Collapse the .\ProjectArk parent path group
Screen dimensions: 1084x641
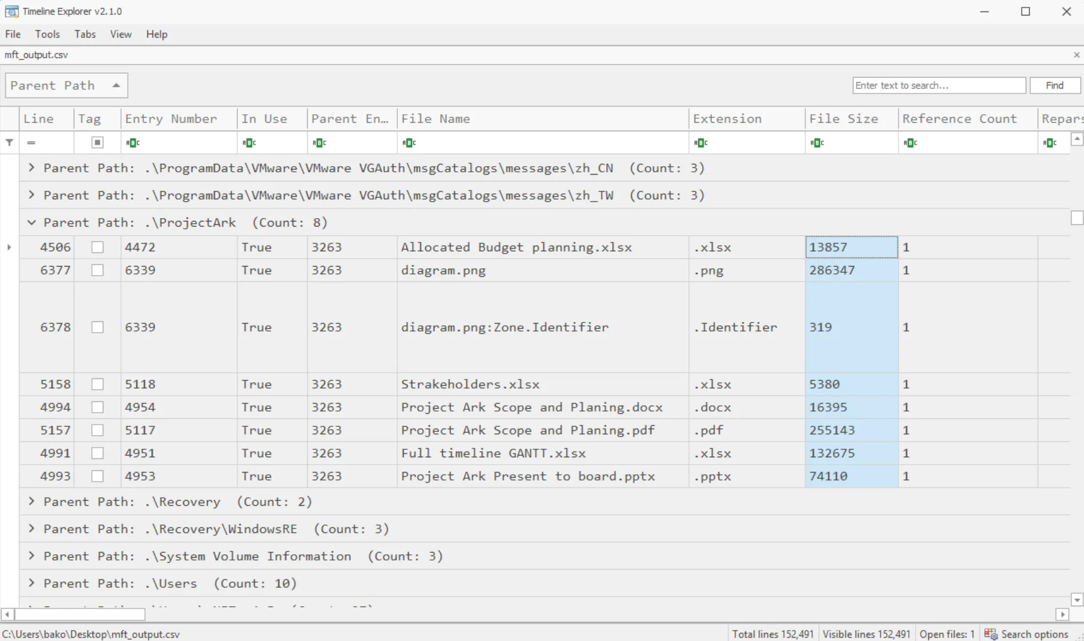click(x=31, y=223)
